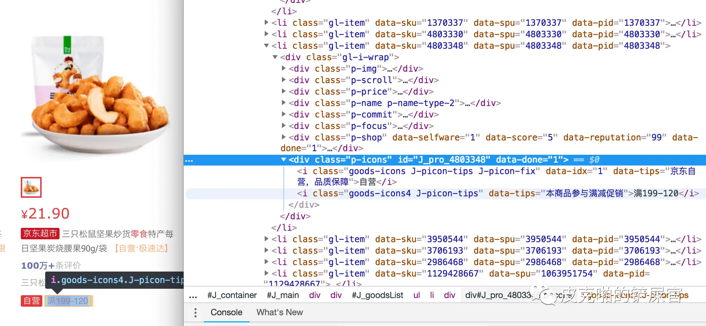The height and width of the screenshot is (326, 706).
Task: Expand the li node with data-sku 2986468
Action: tap(267, 262)
